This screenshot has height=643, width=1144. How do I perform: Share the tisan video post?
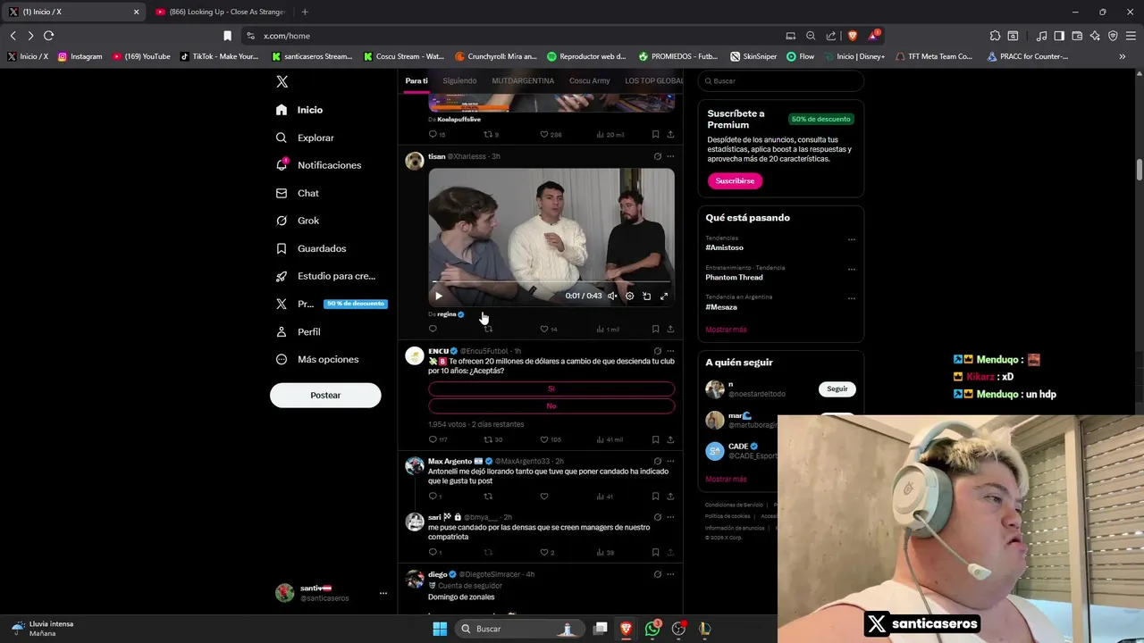(x=670, y=329)
